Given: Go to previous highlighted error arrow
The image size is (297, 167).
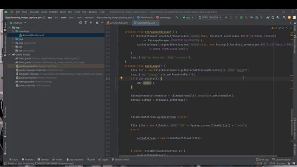Looking at the screenshot, I should point(287,28).
